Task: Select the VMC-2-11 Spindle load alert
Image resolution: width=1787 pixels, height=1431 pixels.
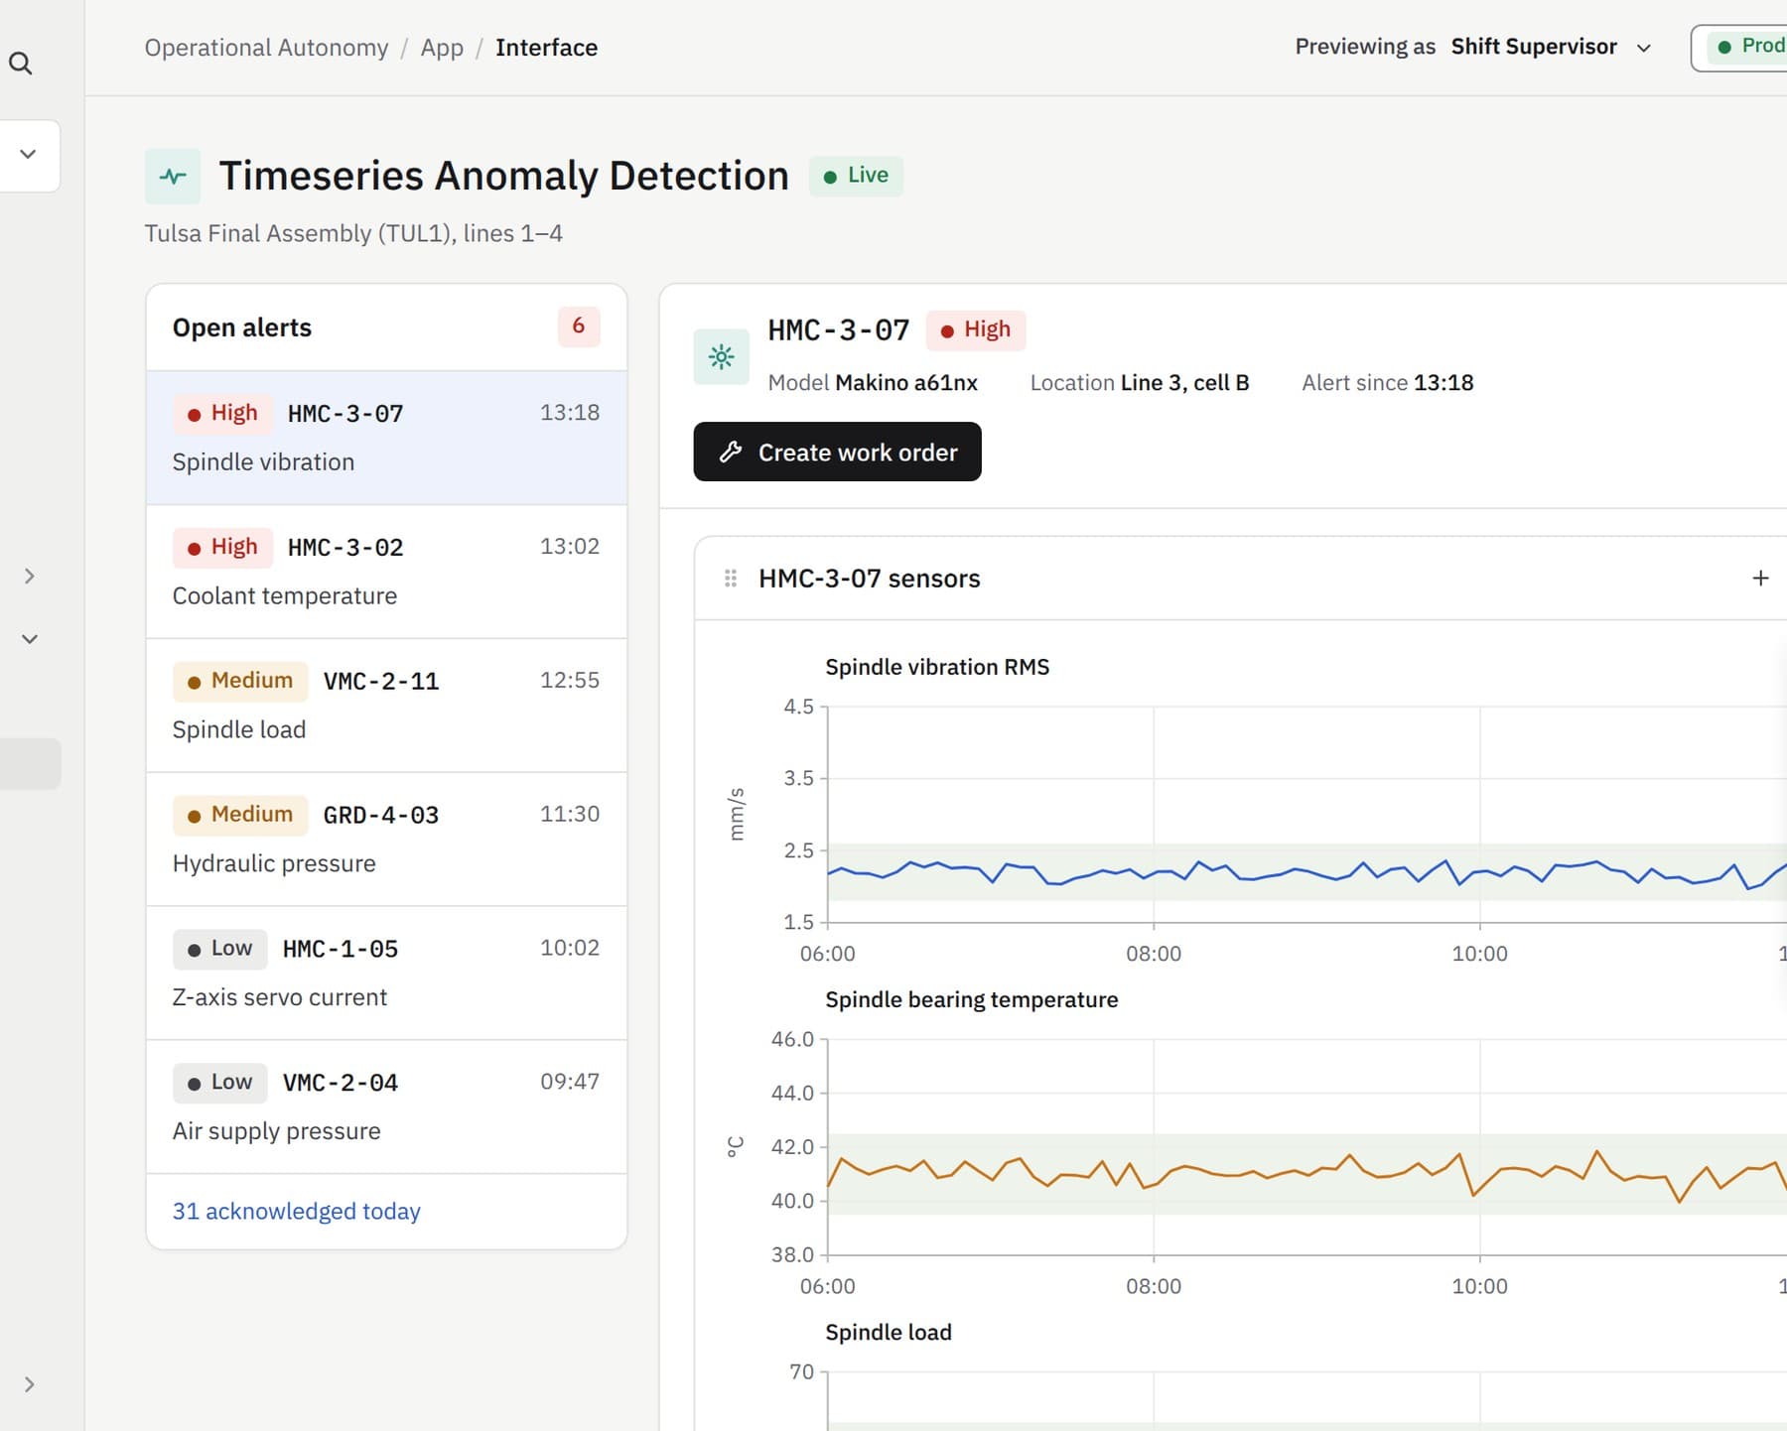Action: click(386, 706)
